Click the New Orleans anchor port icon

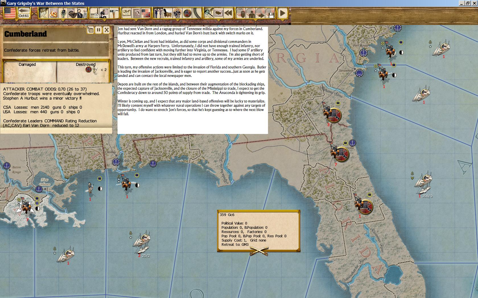[x=39, y=189]
